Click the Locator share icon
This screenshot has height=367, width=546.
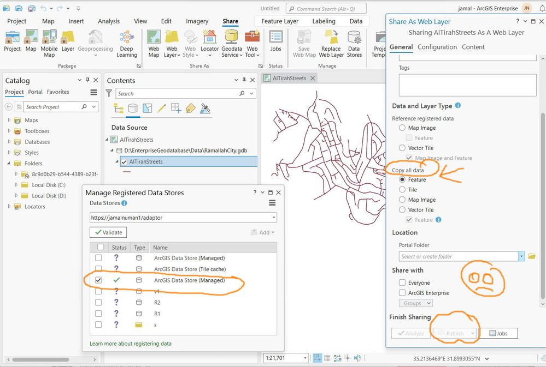click(210, 37)
